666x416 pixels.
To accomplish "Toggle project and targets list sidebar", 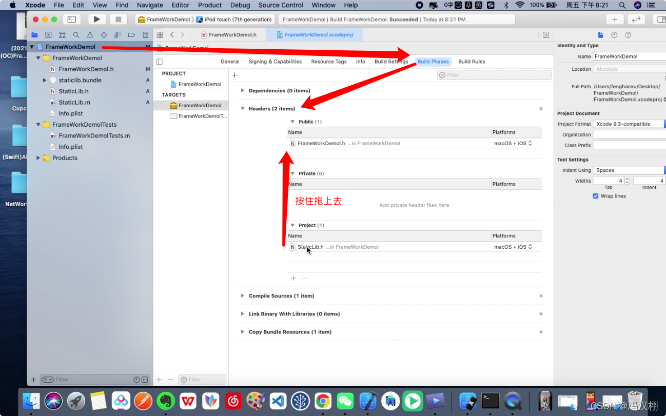I will pos(160,62).
